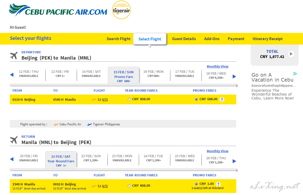Open the Add-Ons step
Image resolution: width=303 pixels, height=195 pixels.
coord(212,39)
